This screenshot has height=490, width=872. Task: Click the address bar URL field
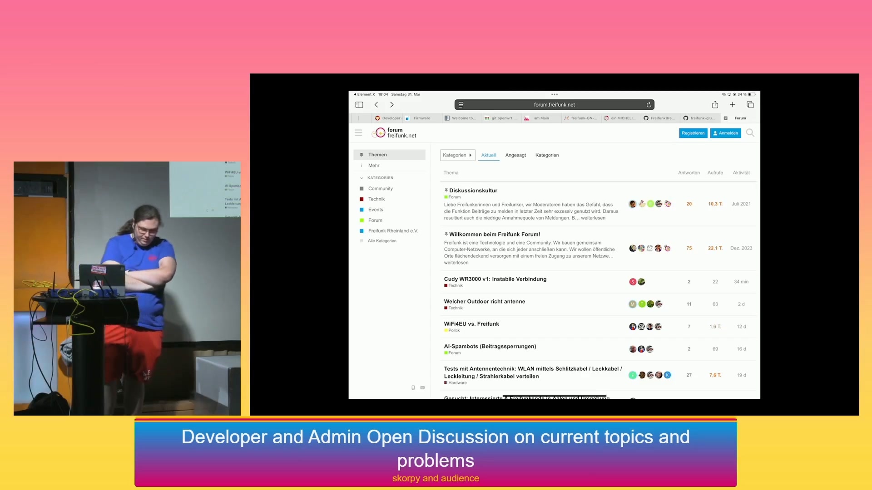coord(554,105)
